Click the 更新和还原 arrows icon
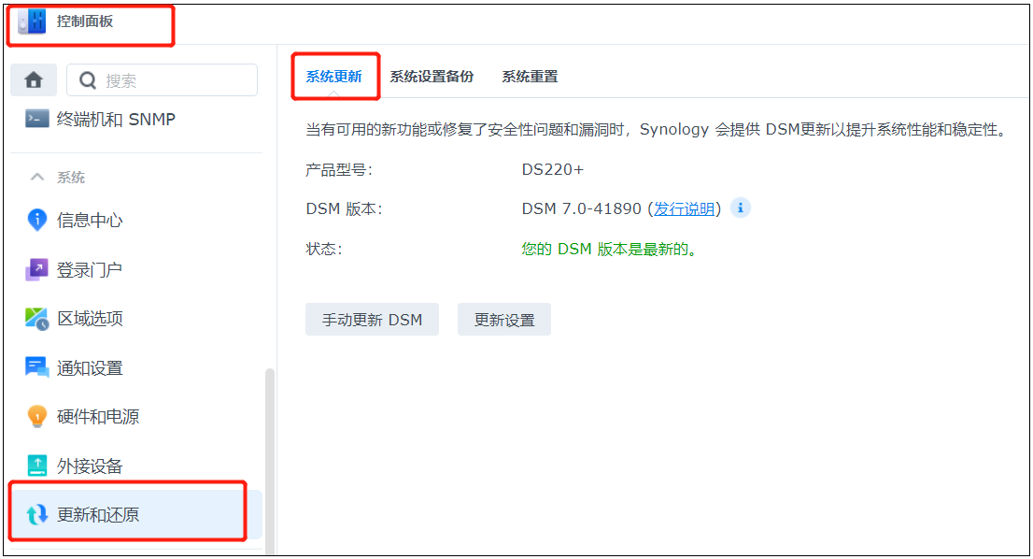Image resolution: width=1033 pixels, height=559 pixels. 37,514
